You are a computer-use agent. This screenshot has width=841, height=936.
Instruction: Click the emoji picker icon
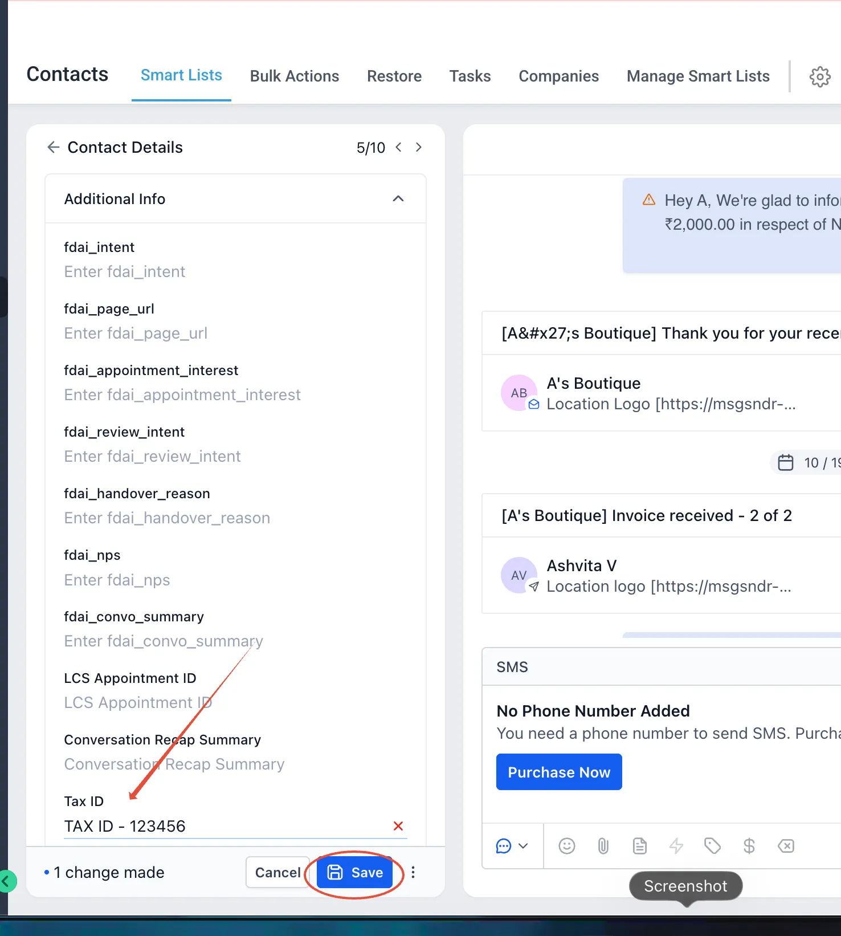(566, 846)
